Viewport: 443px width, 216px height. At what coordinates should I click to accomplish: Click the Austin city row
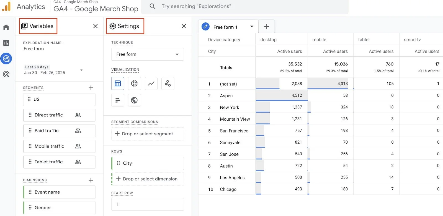[x=226, y=166]
